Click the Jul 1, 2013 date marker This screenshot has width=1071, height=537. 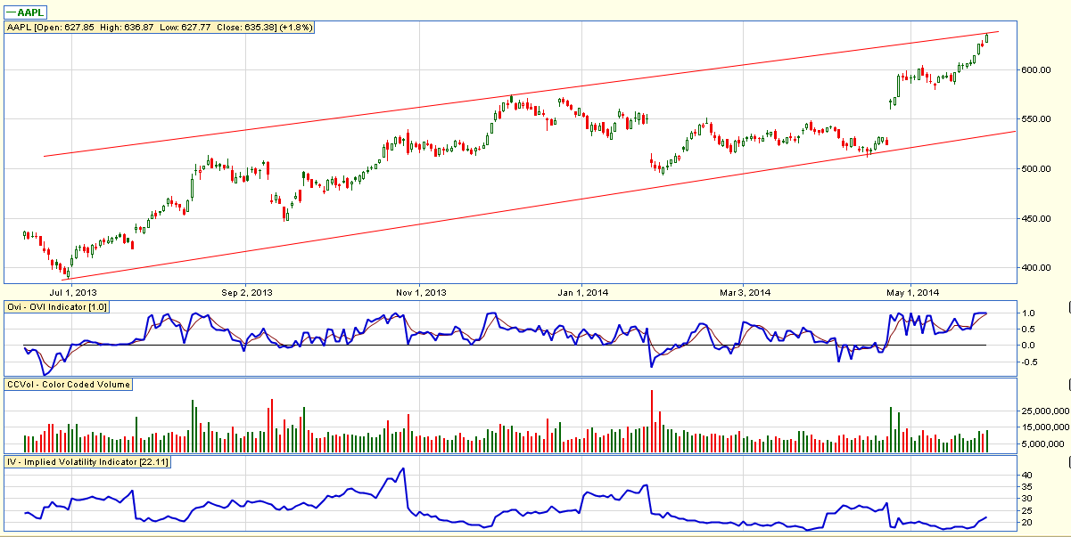(74, 292)
